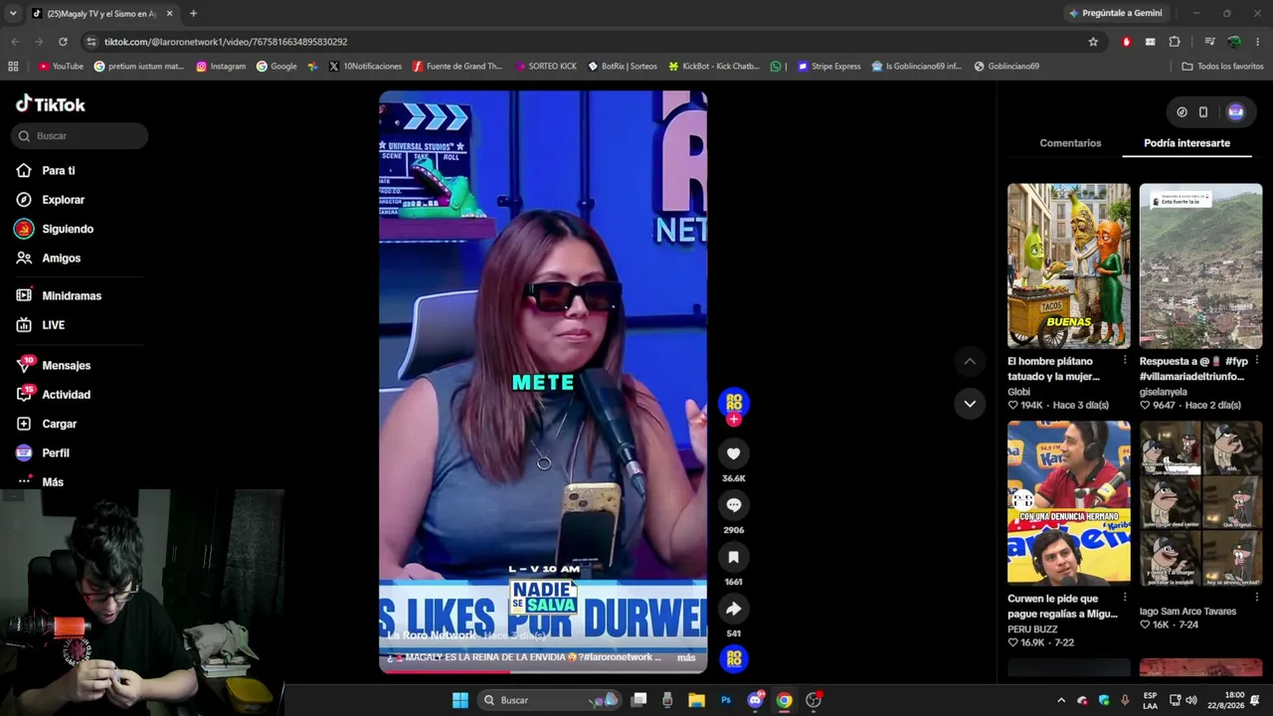Open the tab search dropdown arrow
1273x716 pixels.
[x=12, y=13]
